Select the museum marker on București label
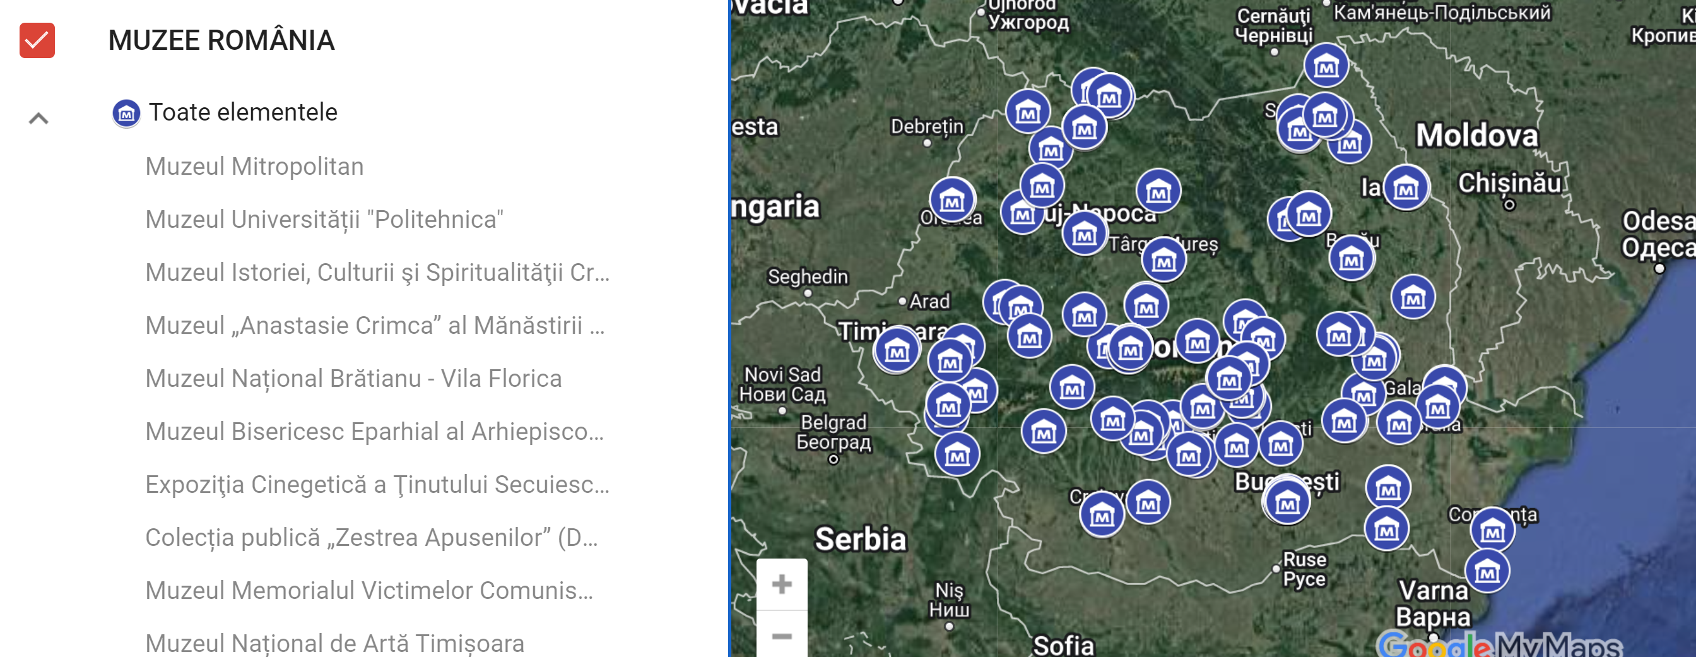Viewport: 1696px width, 657px height. coord(1287,502)
